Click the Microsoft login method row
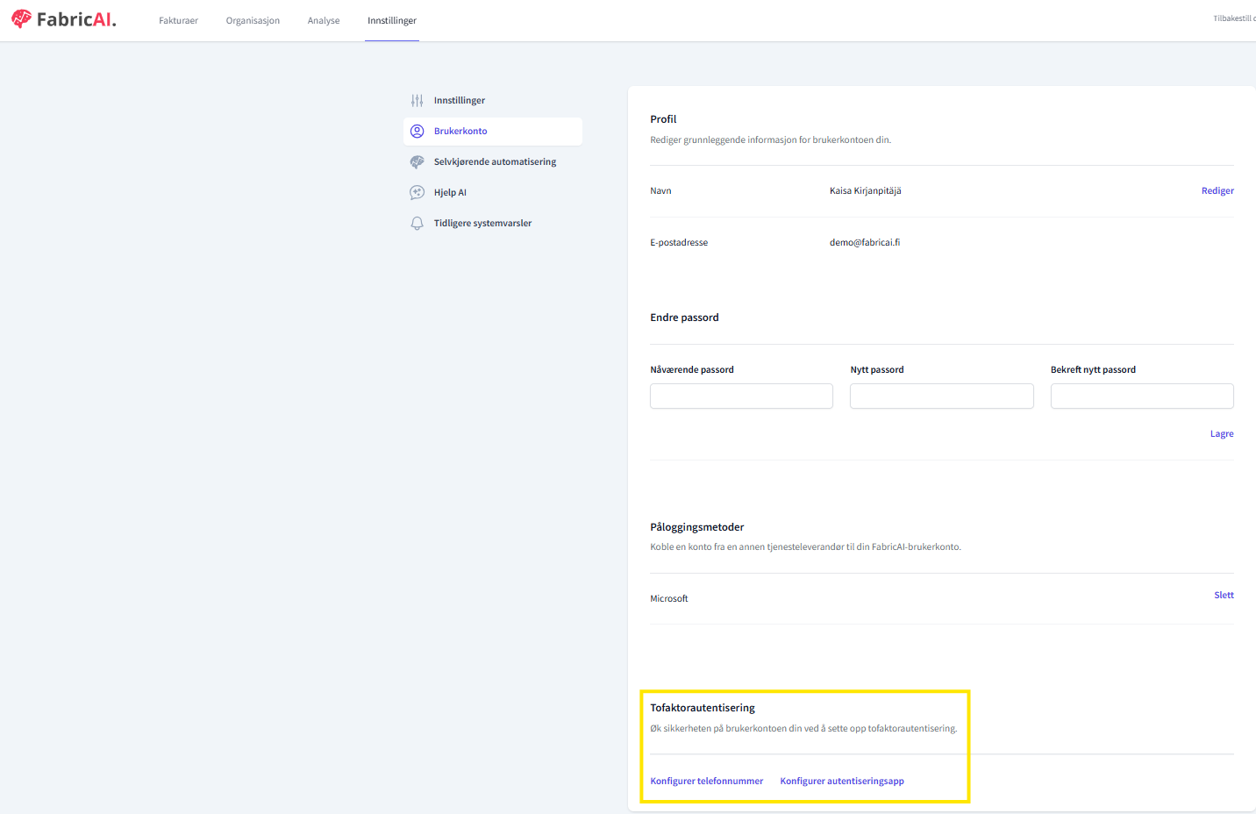 (942, 599)
